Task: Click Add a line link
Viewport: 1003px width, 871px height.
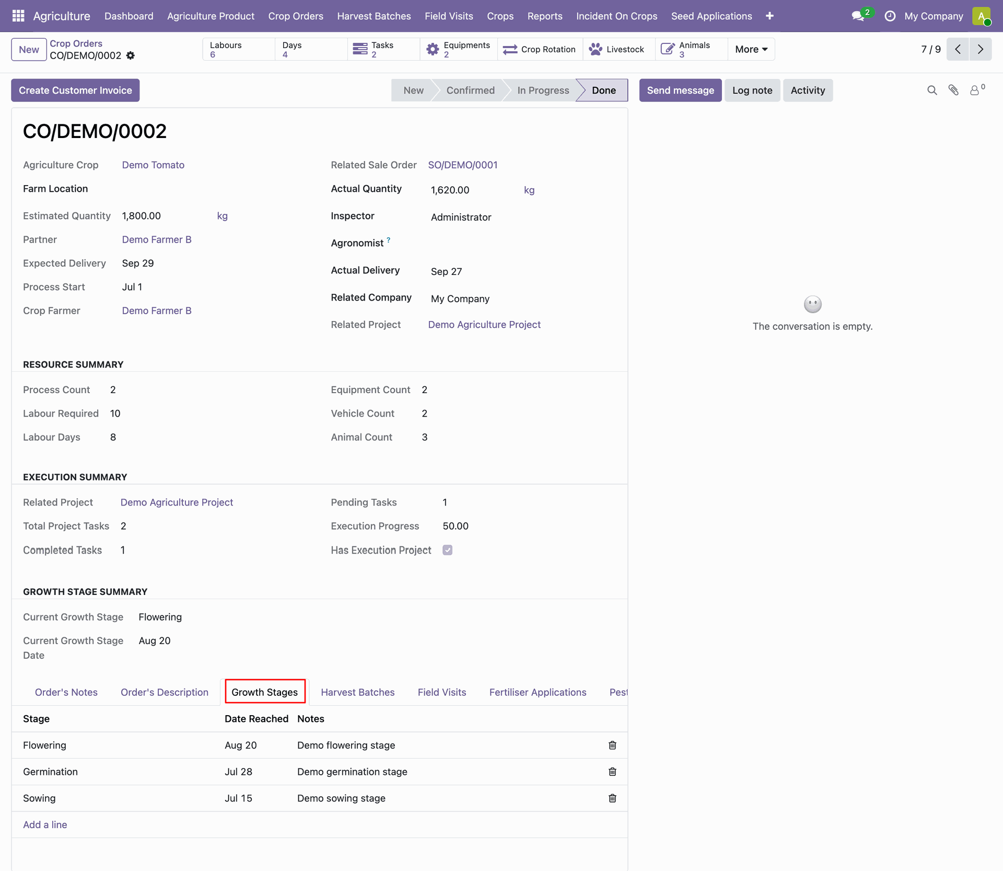Action: point(45,825)
